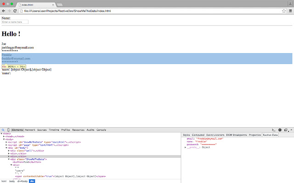Select the Ractive Data sidebar tab
The height and width of the screenshot is (183, 294).
(x=270, y=135)
